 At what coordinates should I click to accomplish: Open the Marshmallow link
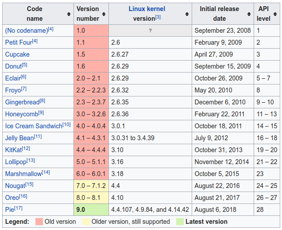pyautogui.click(x=23, y=174)
